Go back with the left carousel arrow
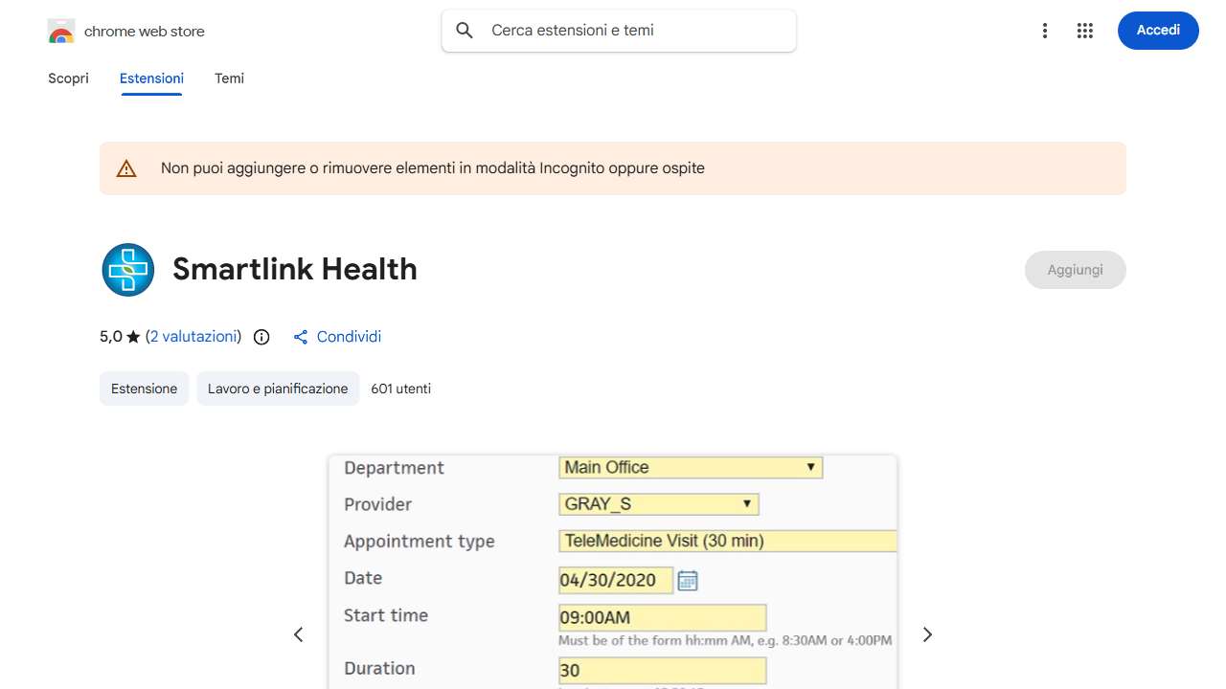This screenshot has height=689, width=1226. pyautogui.click(x=299, y=634)
